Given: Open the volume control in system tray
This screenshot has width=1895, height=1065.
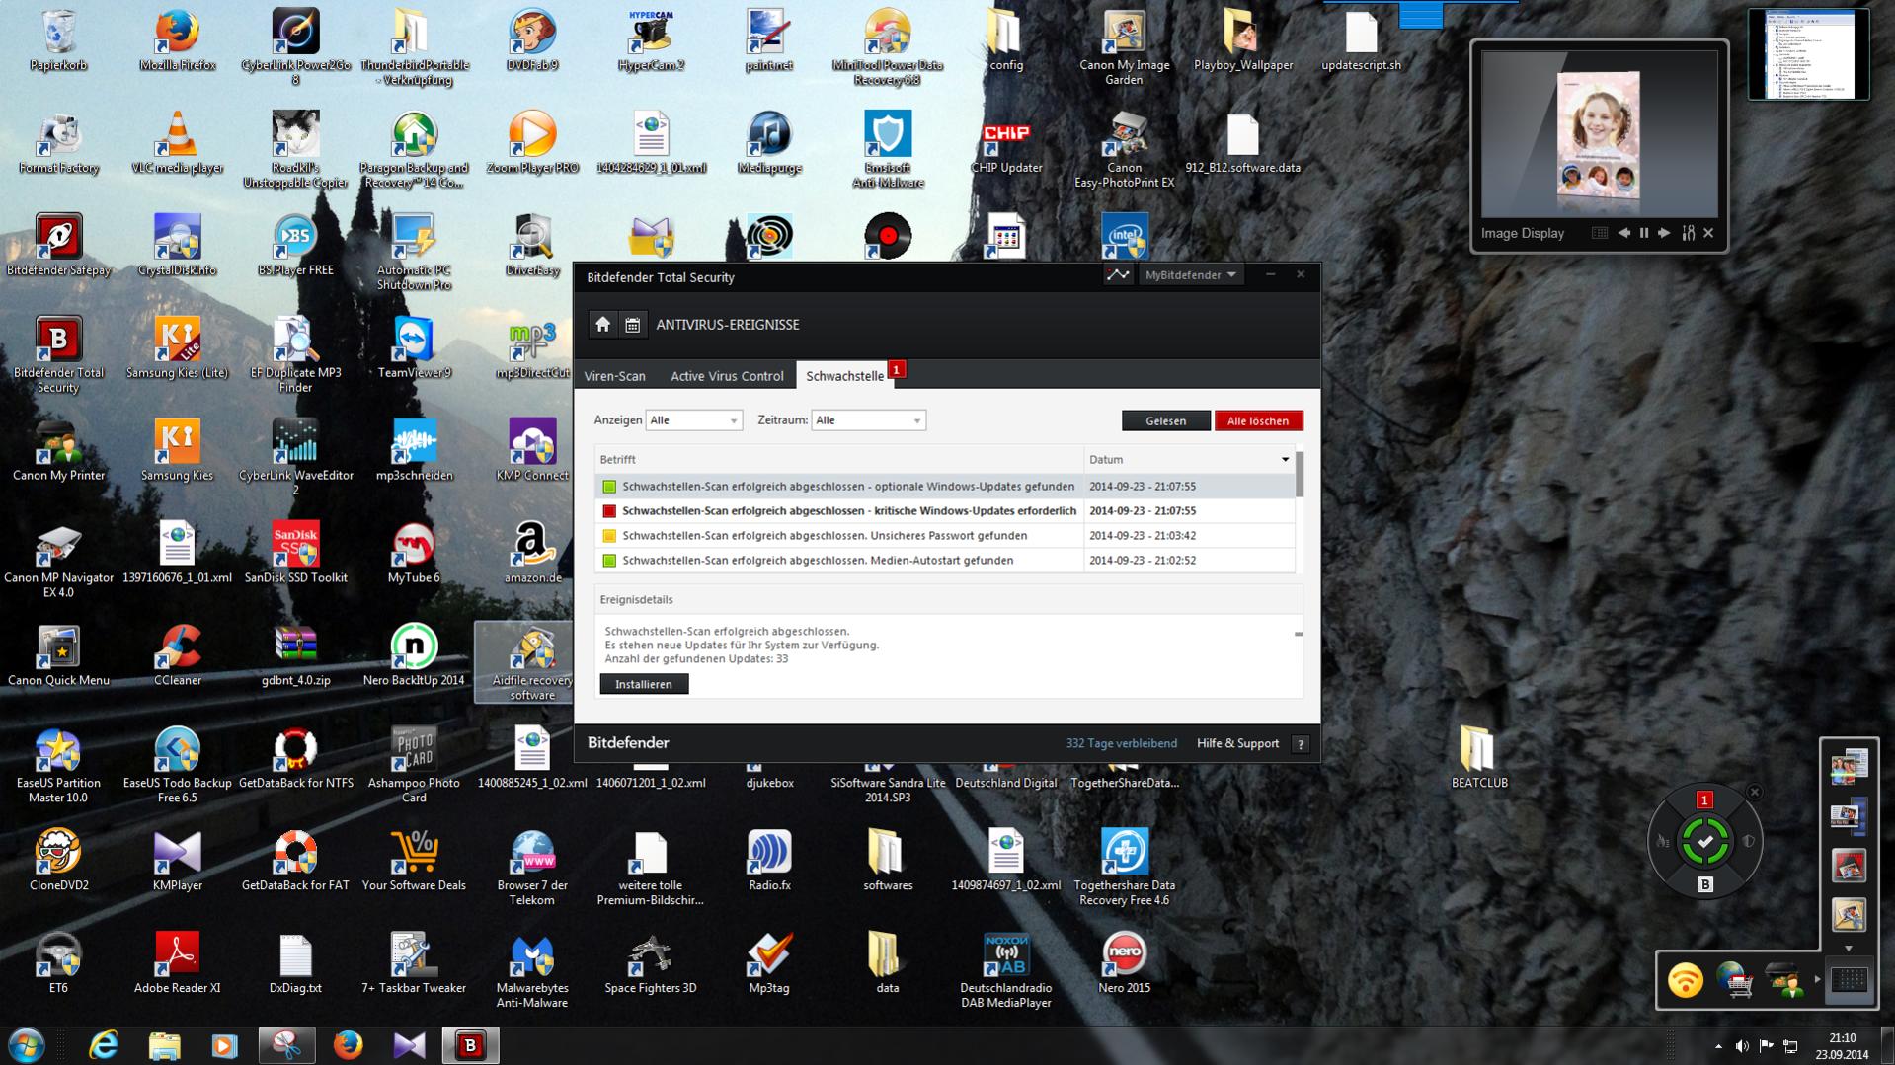Looking at the screenshot, I should coord(1742,1046).
